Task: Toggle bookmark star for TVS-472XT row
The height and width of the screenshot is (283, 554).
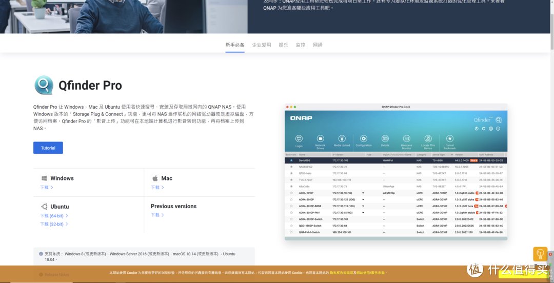Action: coord(291,180)
